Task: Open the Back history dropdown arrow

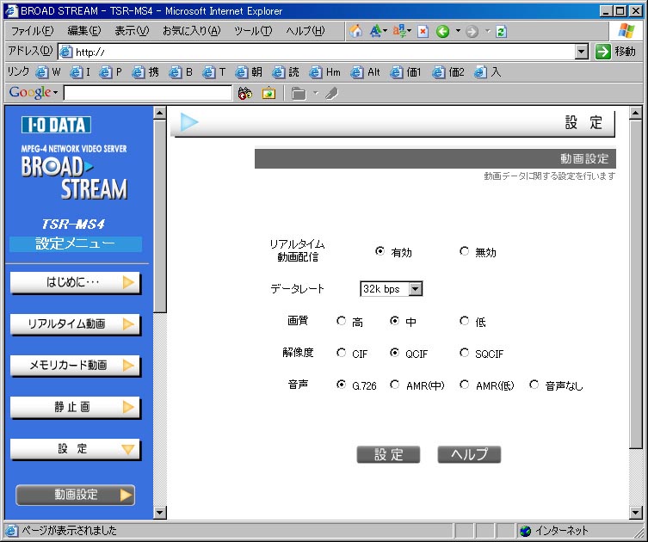Action: coord(458,31)
